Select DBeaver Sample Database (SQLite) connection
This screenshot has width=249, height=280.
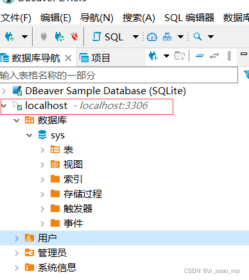tap(105, 91)
